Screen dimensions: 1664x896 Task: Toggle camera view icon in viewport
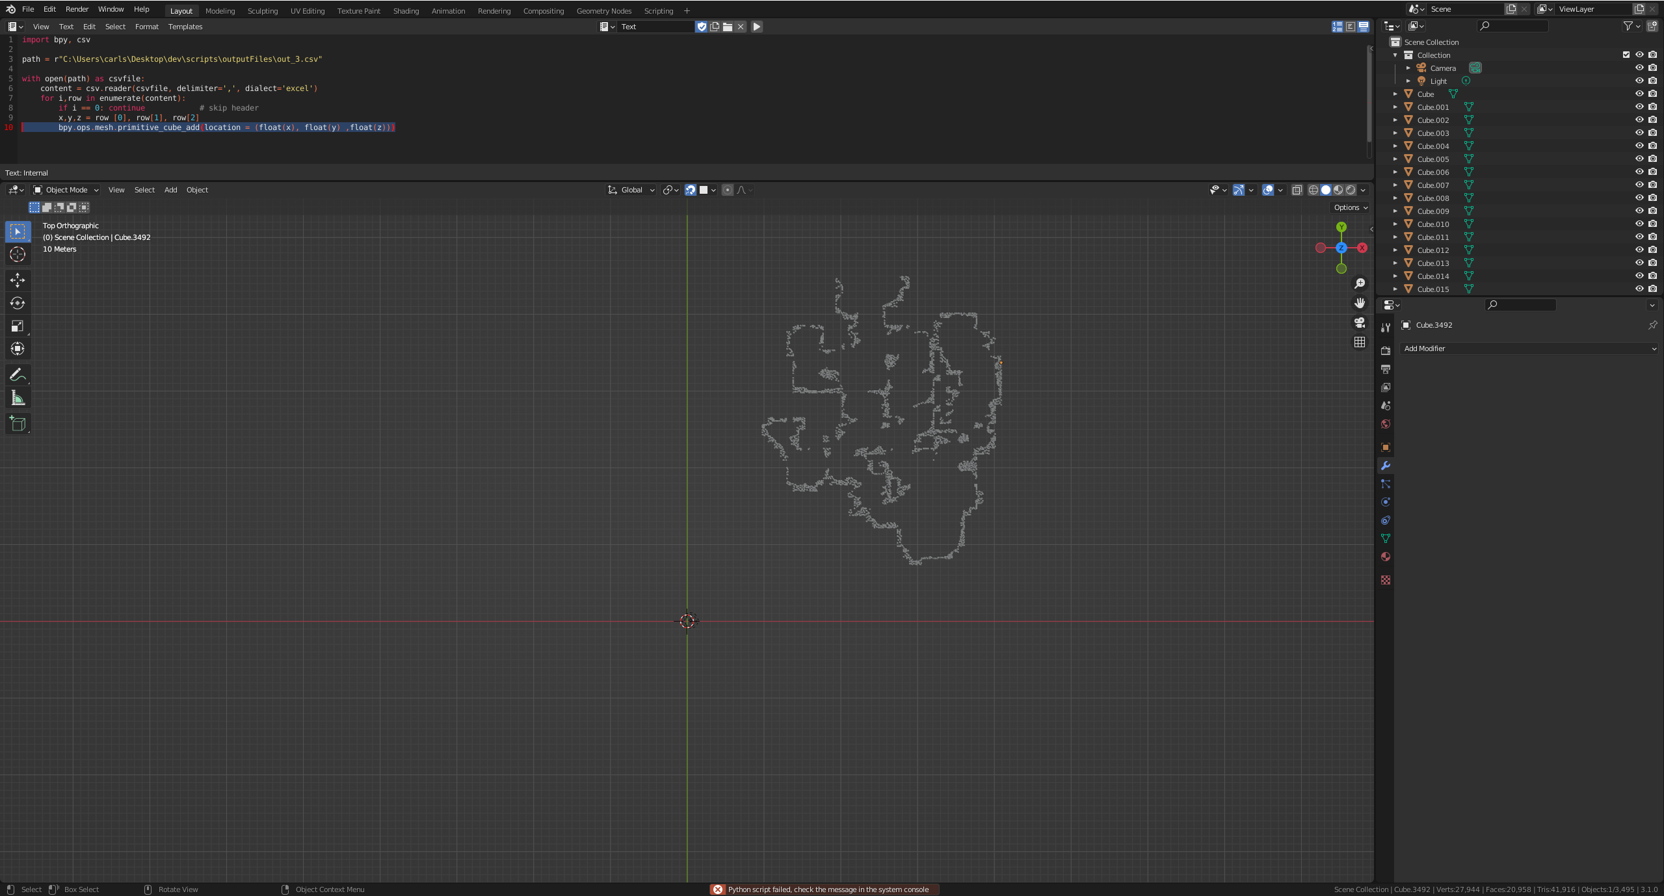point(1359,323)
